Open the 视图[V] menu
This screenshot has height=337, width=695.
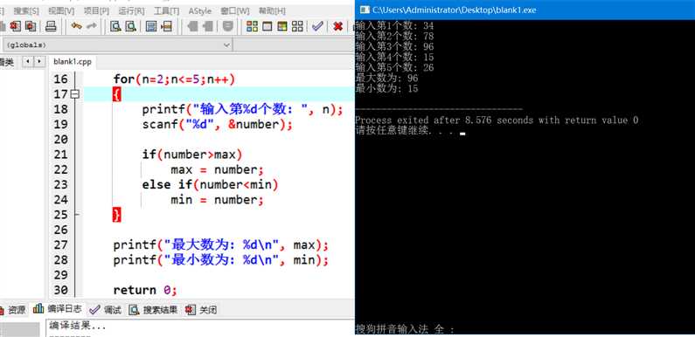(61, 10)
